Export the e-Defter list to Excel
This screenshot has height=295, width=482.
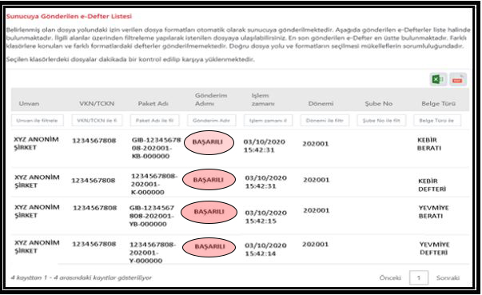(438, 80)
